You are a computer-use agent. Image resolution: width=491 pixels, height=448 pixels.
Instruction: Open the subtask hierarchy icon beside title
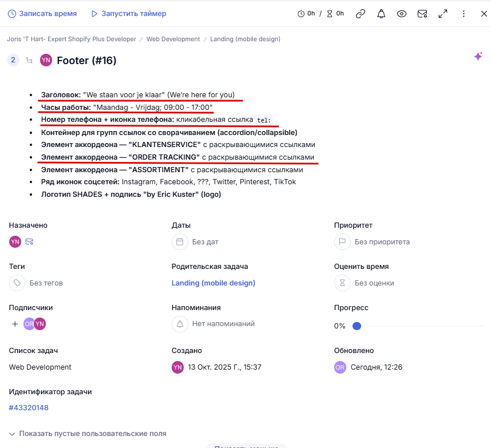tap(29, 60)
